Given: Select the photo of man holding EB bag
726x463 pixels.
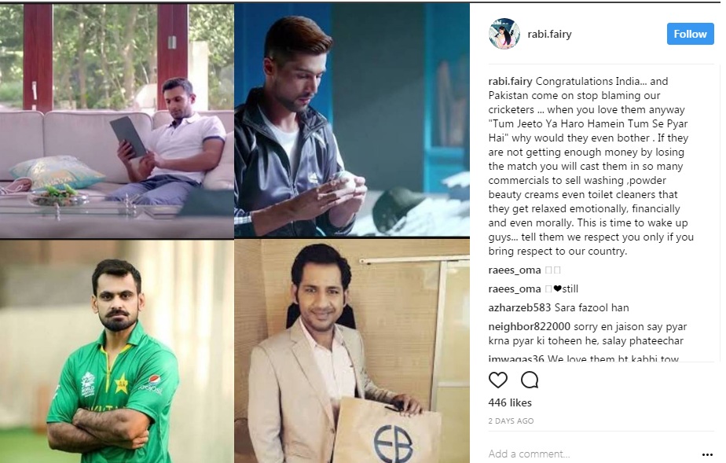Looking at the screenshot, I should [352, 351].
